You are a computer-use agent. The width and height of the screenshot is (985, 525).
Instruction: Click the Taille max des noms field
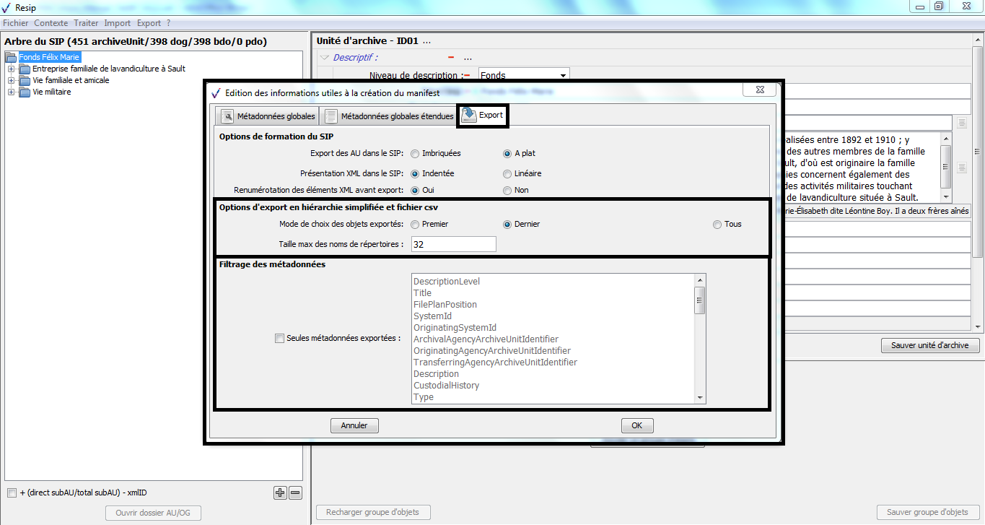tap(452, 244)
